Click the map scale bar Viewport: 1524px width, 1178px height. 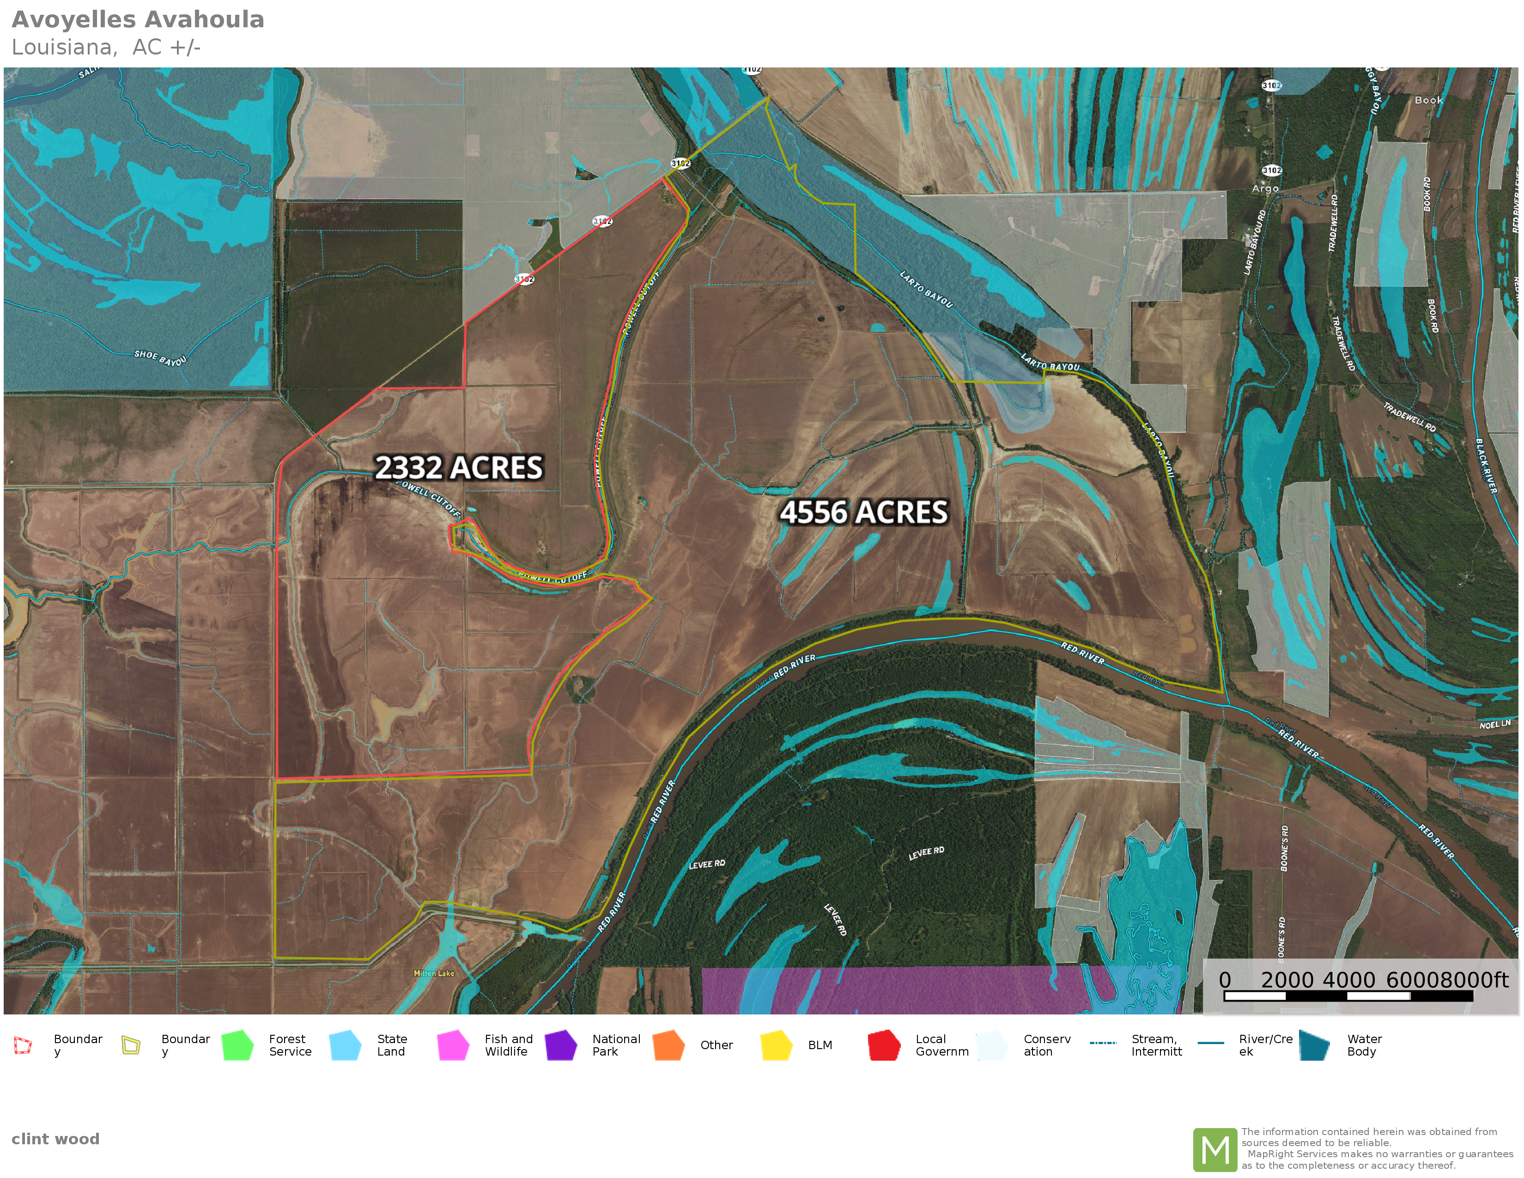pos(1348,996)
